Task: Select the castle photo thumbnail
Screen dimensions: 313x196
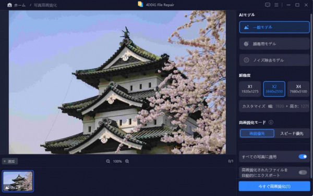Action: [x=18, y=181]
